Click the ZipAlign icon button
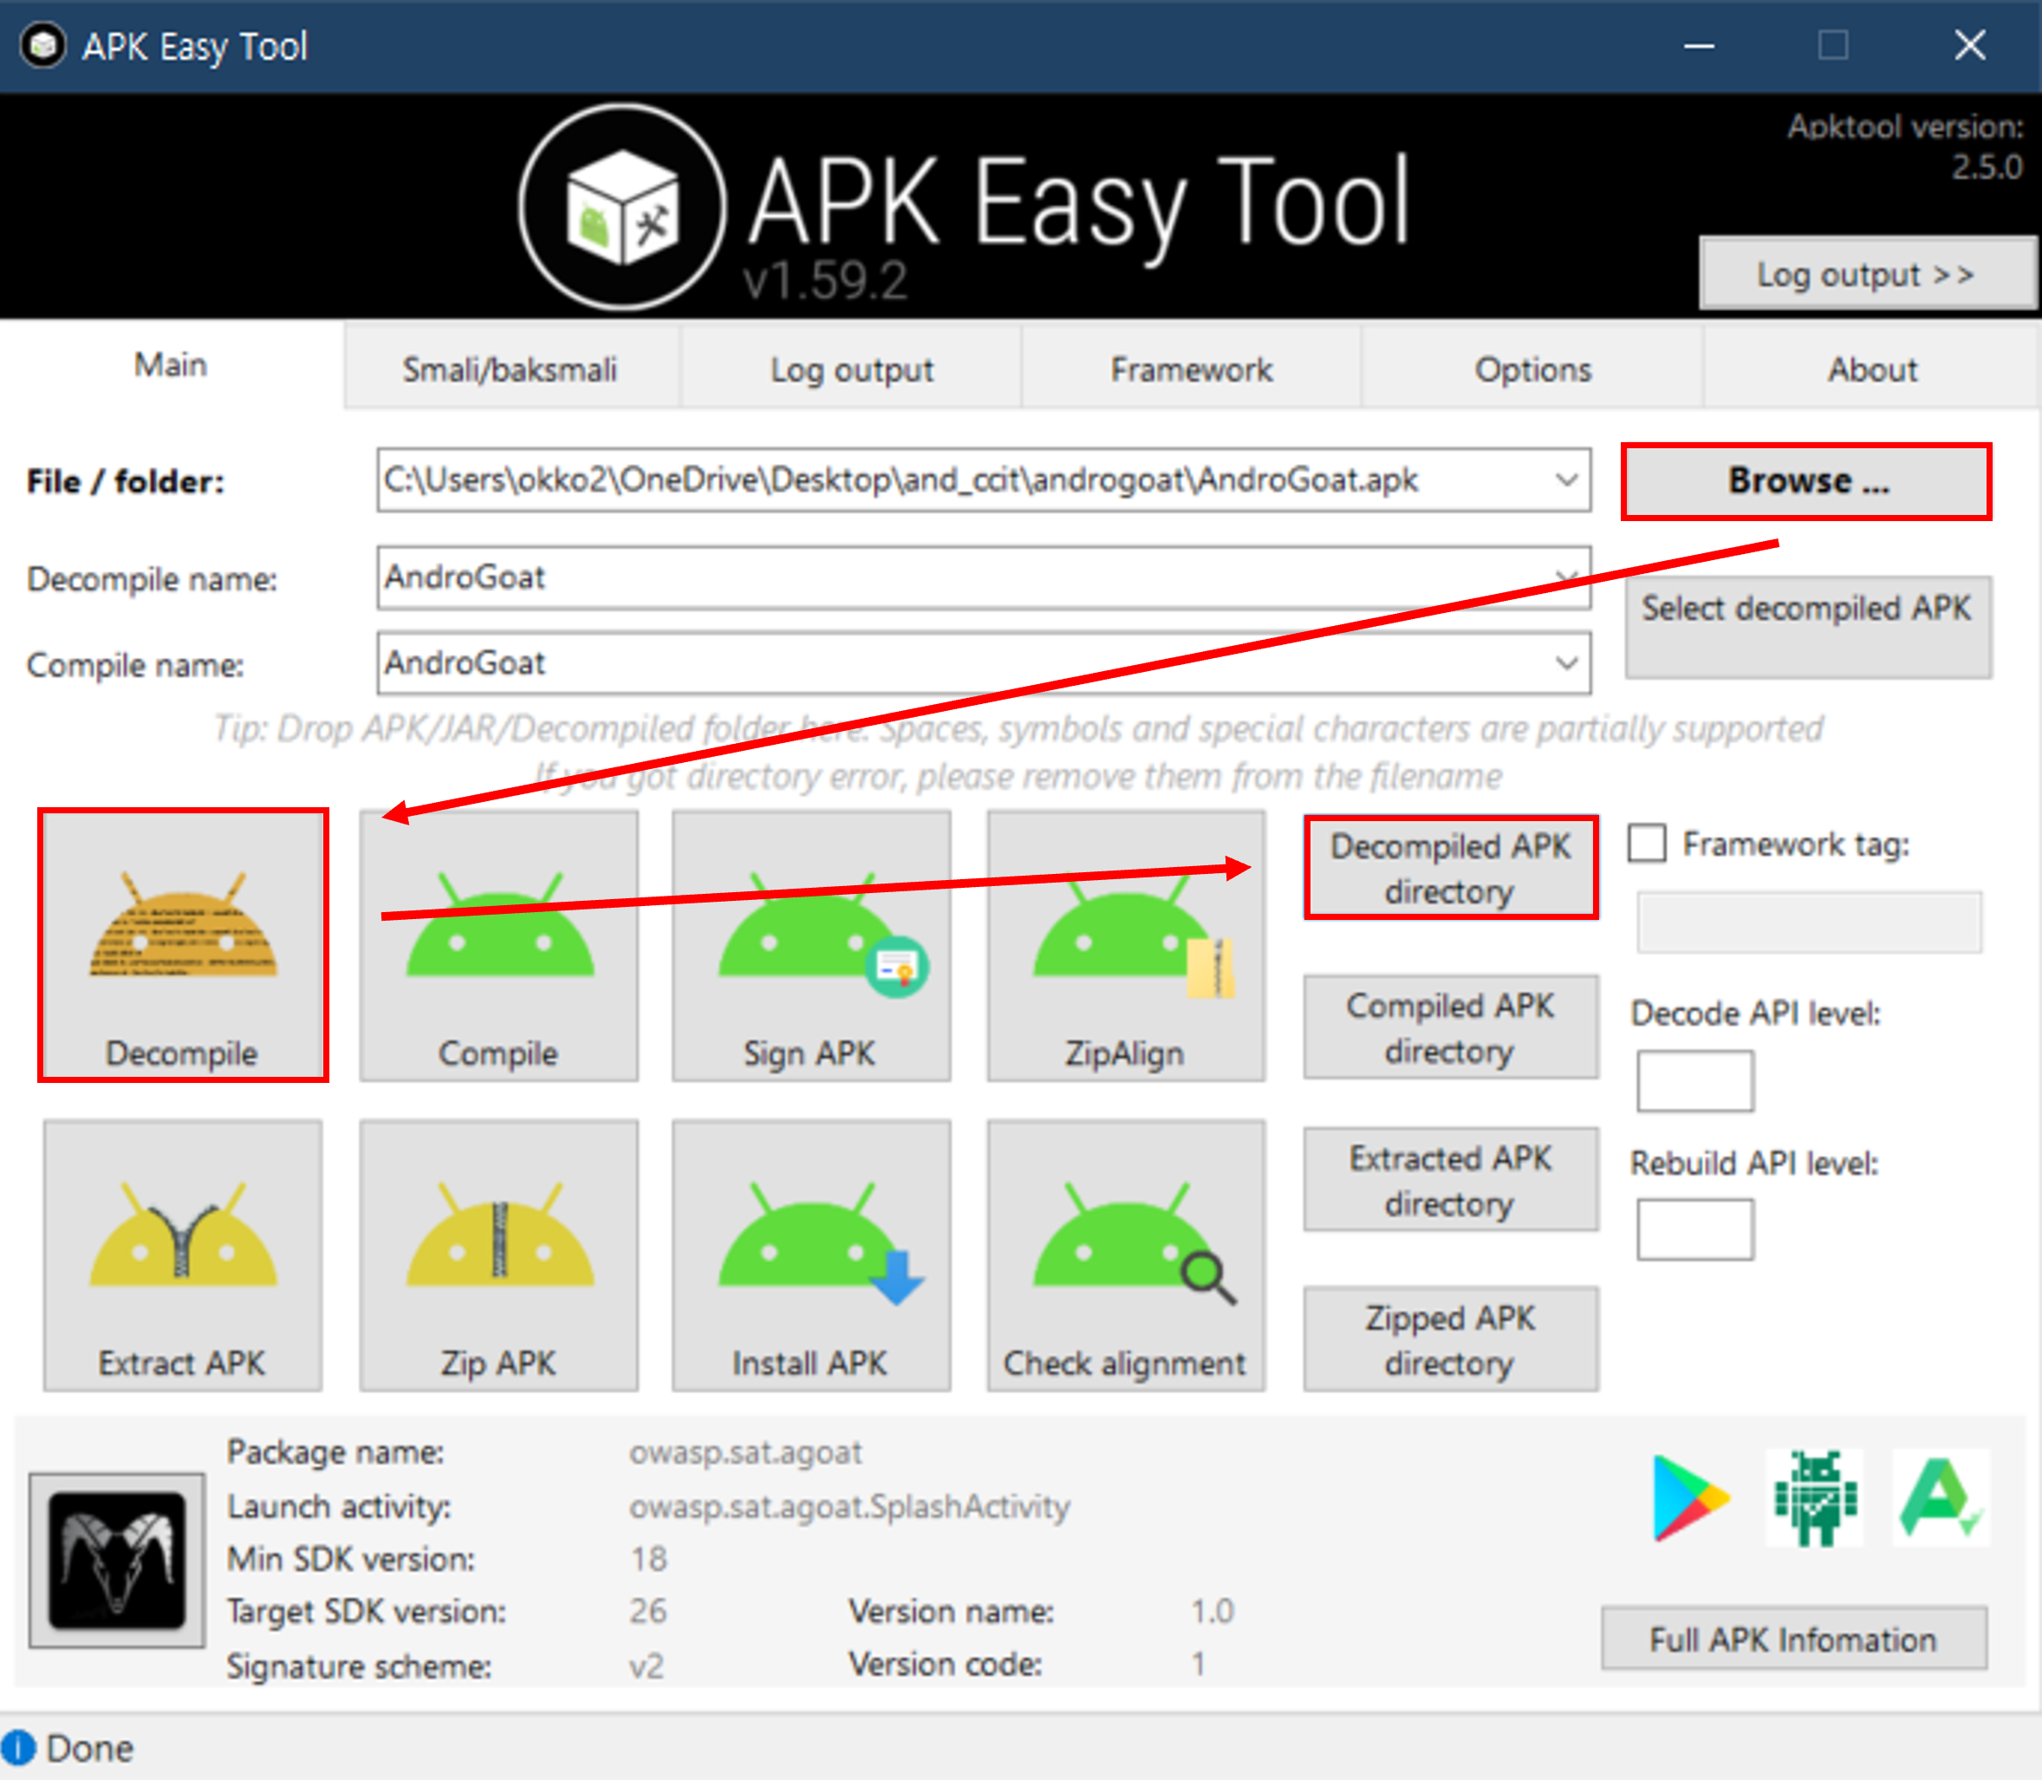The image size is (2042, 1780). pos(1126,943)
